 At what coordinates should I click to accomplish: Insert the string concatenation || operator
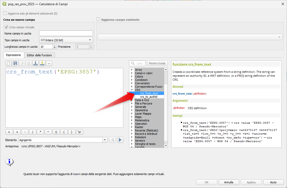pos(56,132)
